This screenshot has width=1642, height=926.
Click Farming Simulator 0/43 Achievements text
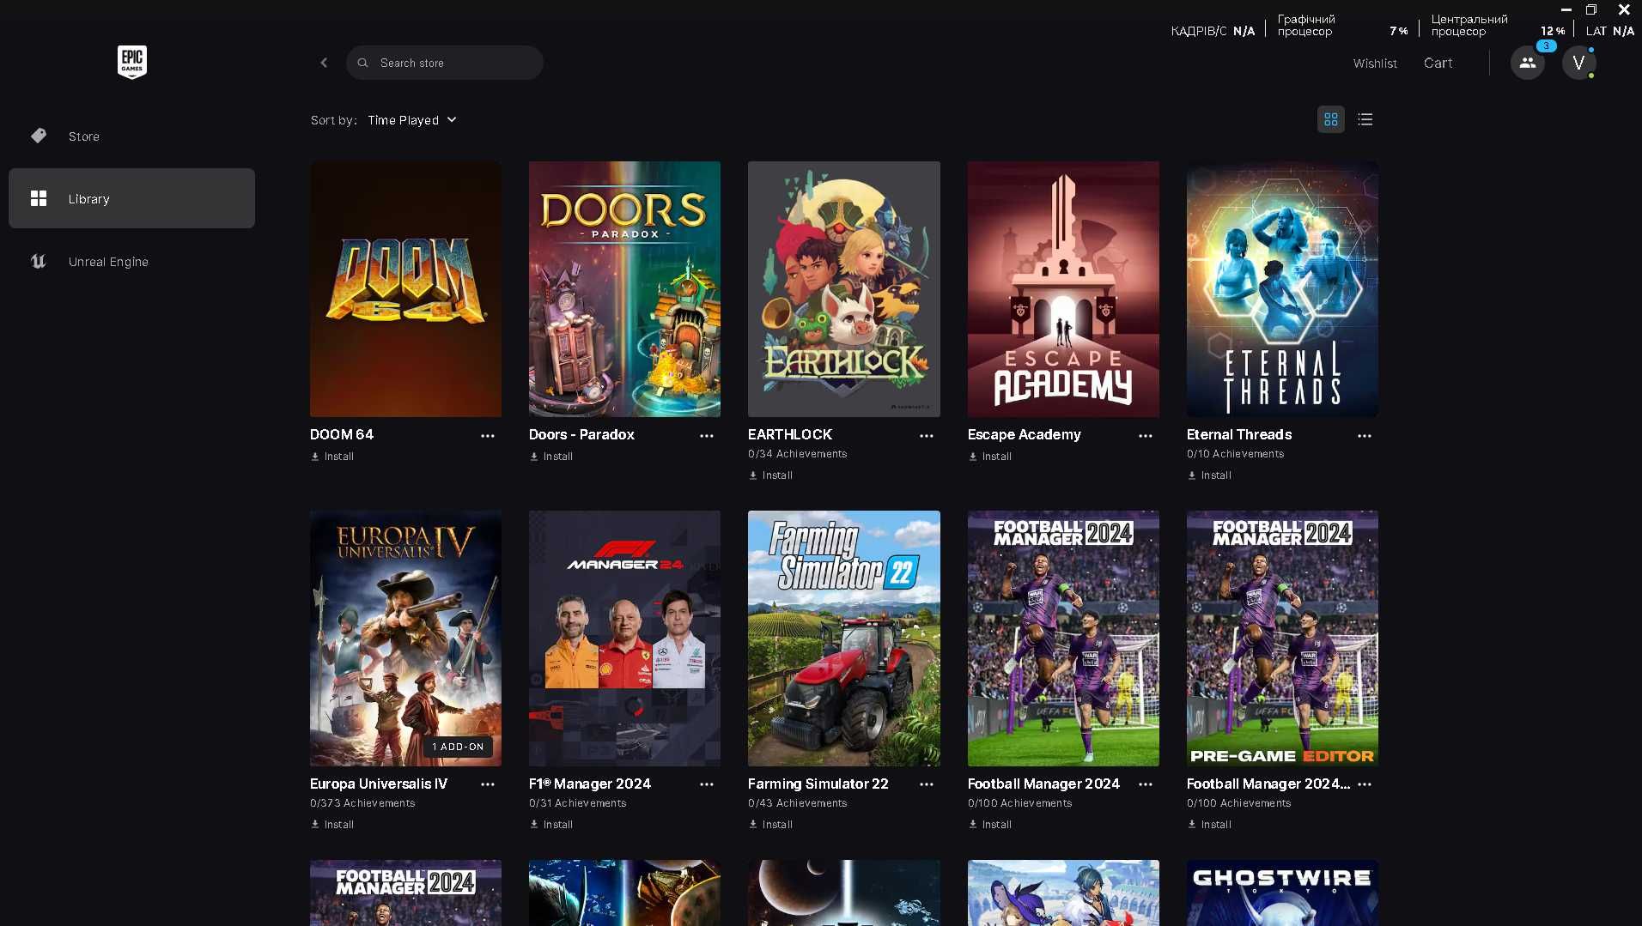coord(797,803)
